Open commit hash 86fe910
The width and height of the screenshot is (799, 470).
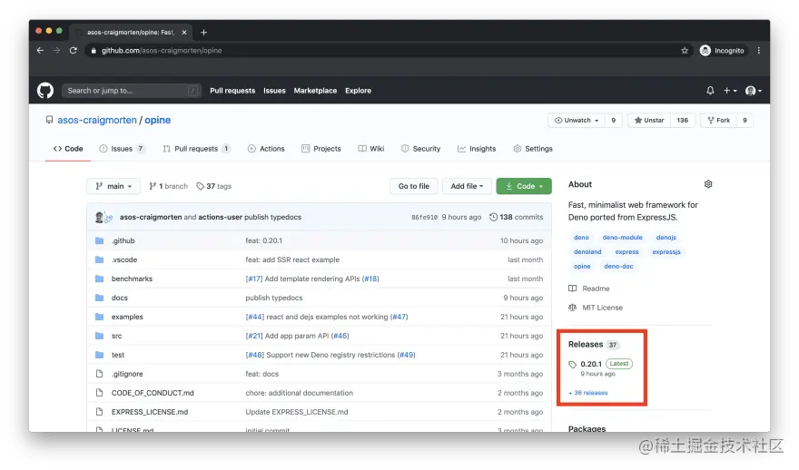click(x=425, y=218)
